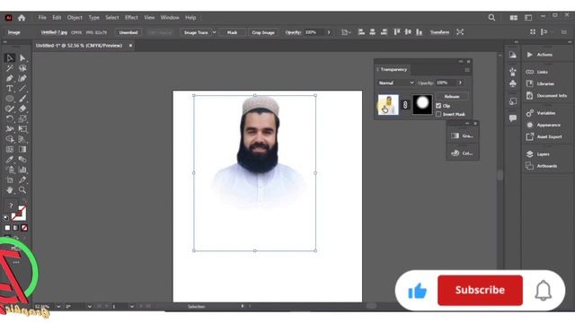Open artboard navigation dropdown in status bar
This screenshot has height=323, width=575.
132,306
